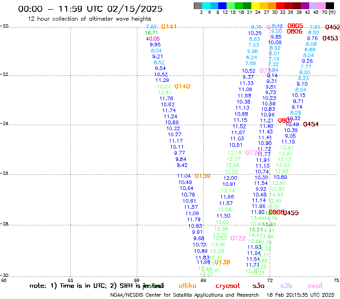340x299 pixels.
Task: Select the wave height reading 9.42
Action: click(x=182, y=165)
